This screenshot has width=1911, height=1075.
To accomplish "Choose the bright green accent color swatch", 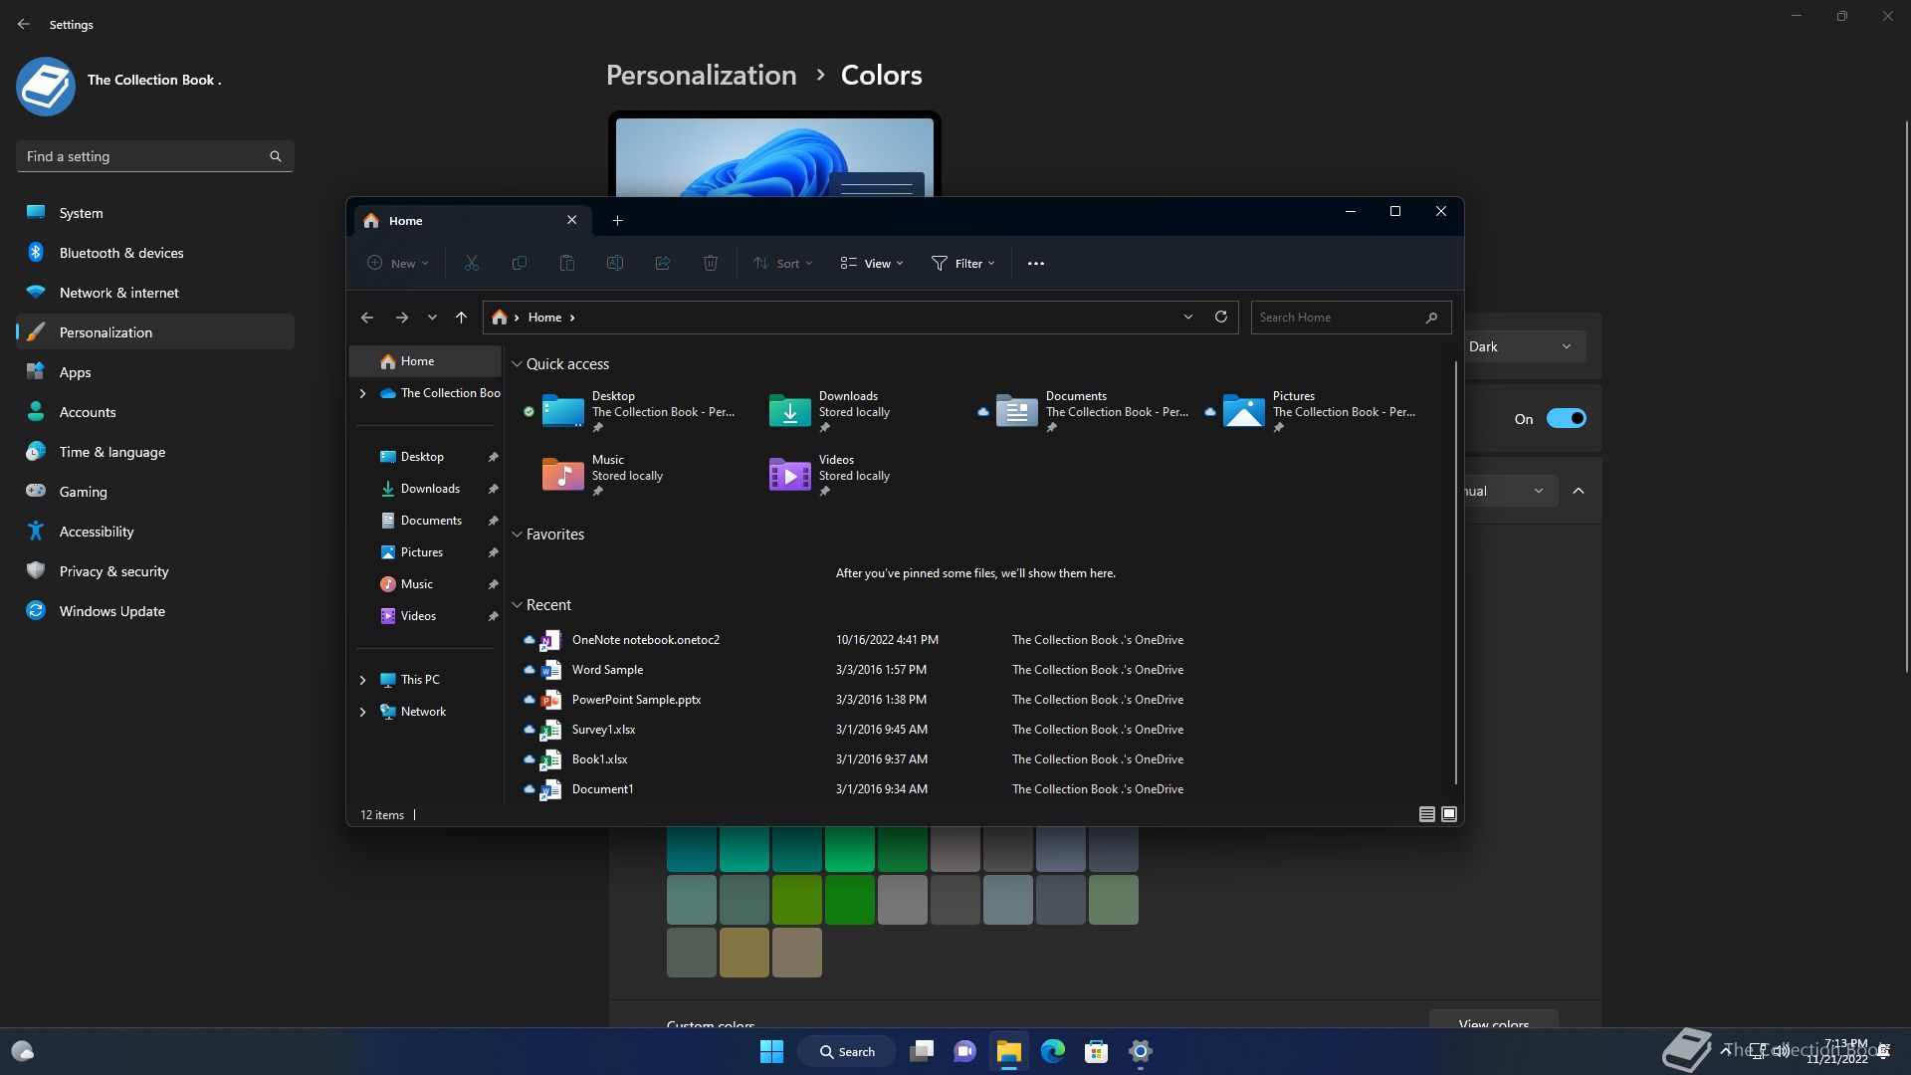I will (x=849, y=848).
